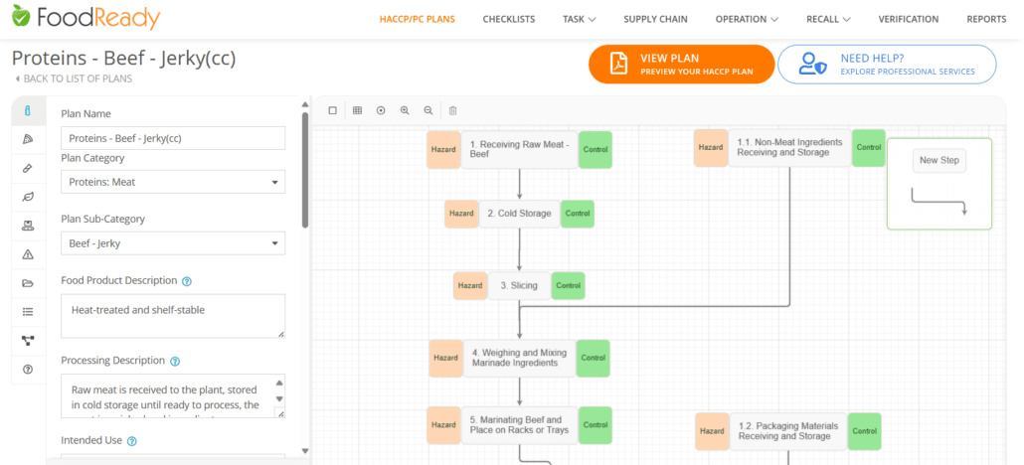This screenshot has width=1024, height=465.
Task: Open the Plan Category dropdown
Action: point(172,182)
